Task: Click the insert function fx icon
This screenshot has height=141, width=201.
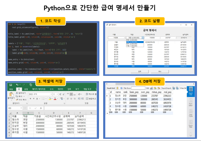Action: (x=41, y=108)
